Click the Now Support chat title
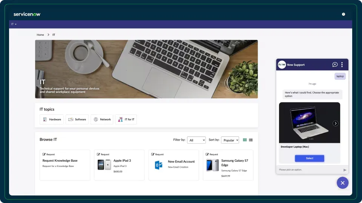This screenshot has height=203, width=362. point(296,65)
